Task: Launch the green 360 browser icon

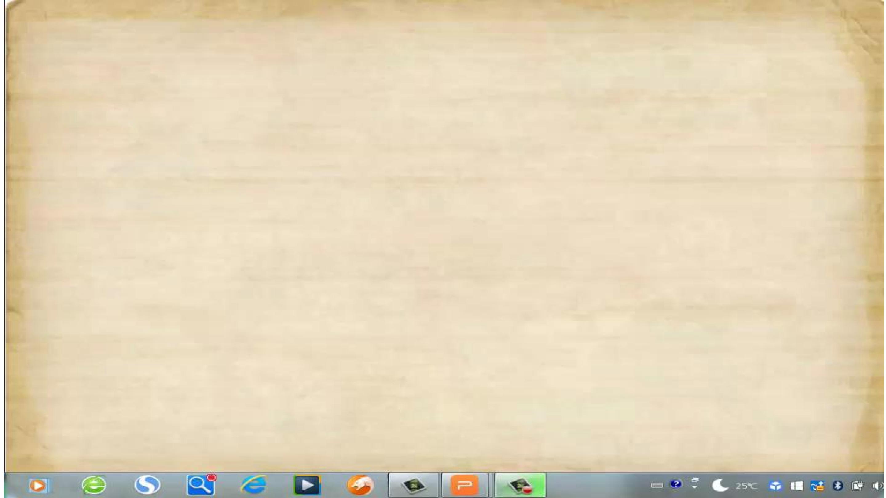Action: 94,485
